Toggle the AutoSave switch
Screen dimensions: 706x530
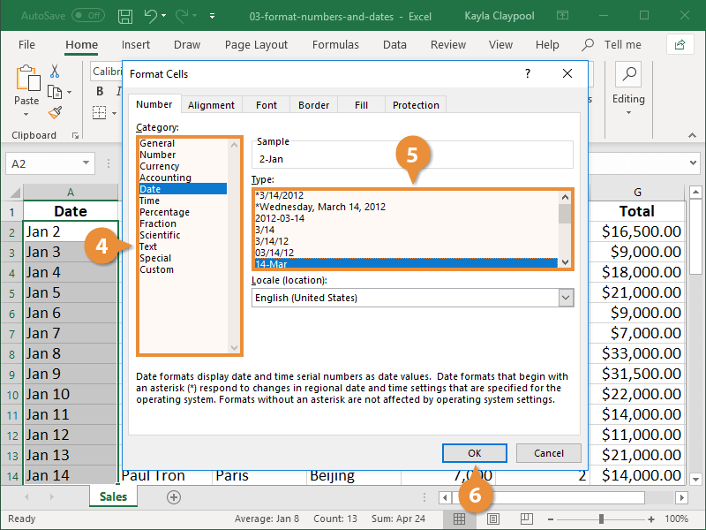88,16
